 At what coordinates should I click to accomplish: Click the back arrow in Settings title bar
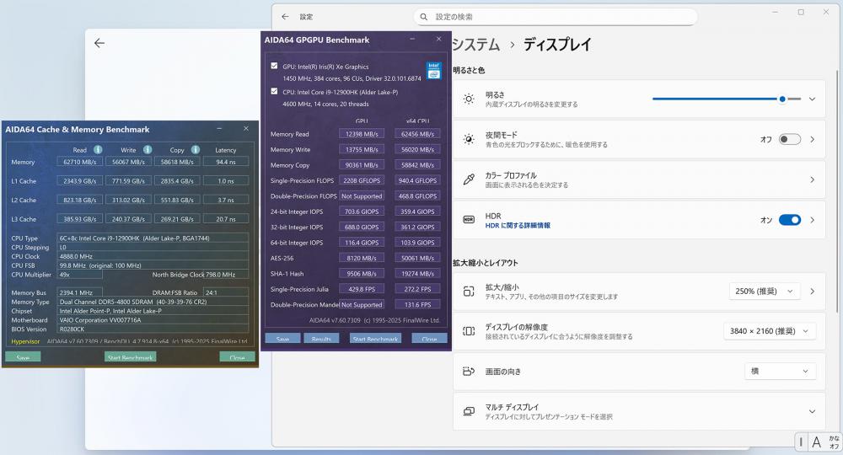285,16
